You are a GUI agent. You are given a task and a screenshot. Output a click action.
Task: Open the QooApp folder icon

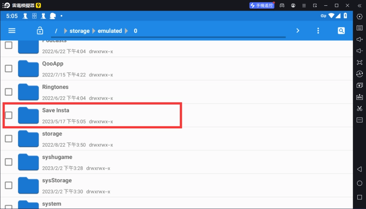tap(28, 68)
